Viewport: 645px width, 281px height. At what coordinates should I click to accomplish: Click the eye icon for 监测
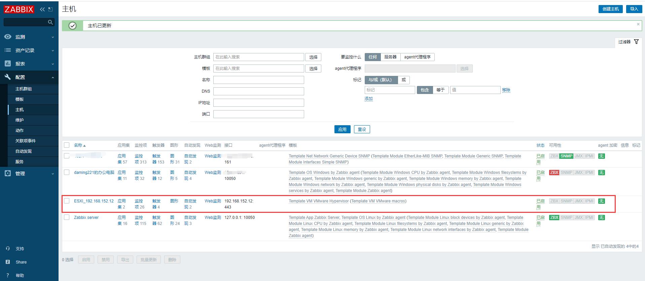(x=8, y=37)
